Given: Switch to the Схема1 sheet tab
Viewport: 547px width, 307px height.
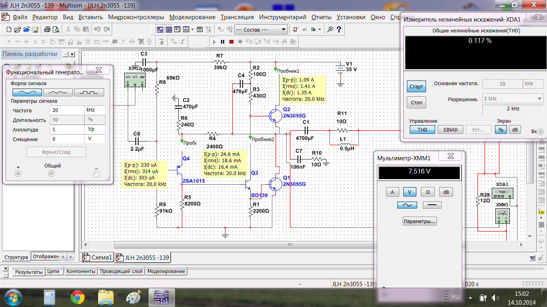Looking at the screenshot, I should pos(98,257).
